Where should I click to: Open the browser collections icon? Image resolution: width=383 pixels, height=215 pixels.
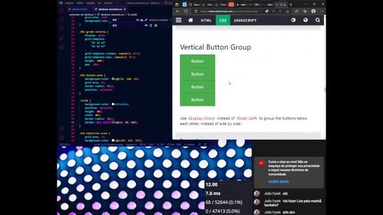[x=305, y=11]
